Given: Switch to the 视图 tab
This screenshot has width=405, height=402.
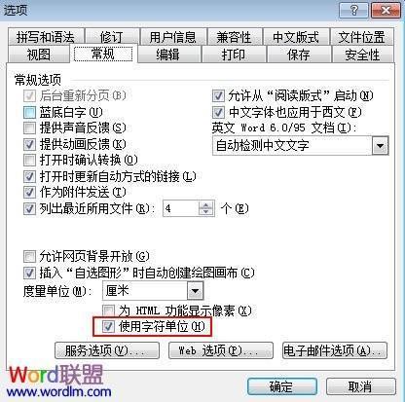Looking at the screenshot, I should click(39, 54).
